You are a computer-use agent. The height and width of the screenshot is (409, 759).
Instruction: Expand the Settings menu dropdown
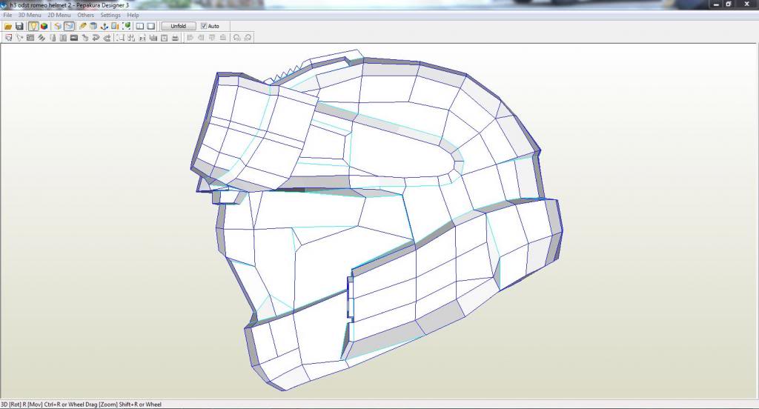(x=110, y=15)
